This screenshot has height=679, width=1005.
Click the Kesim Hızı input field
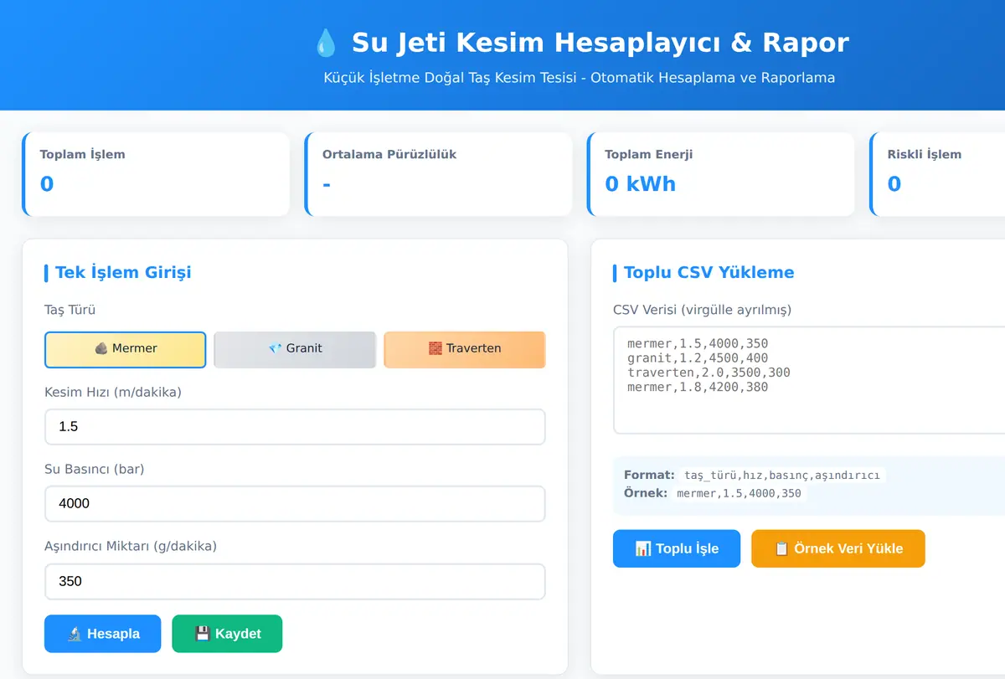295,427
